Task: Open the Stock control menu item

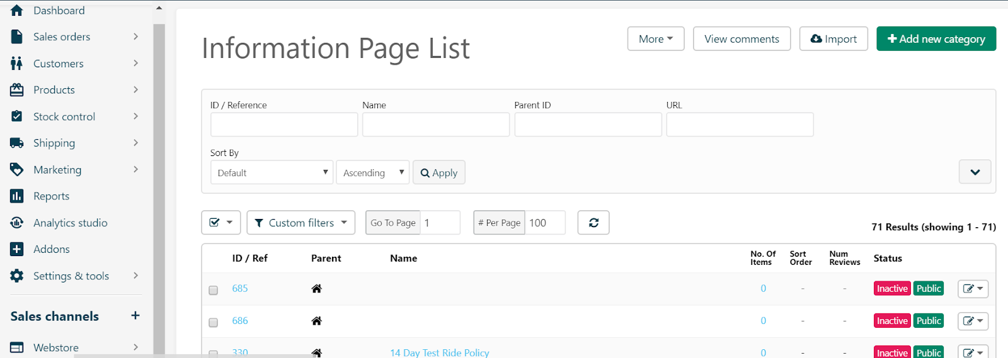Action: (64, 116)
